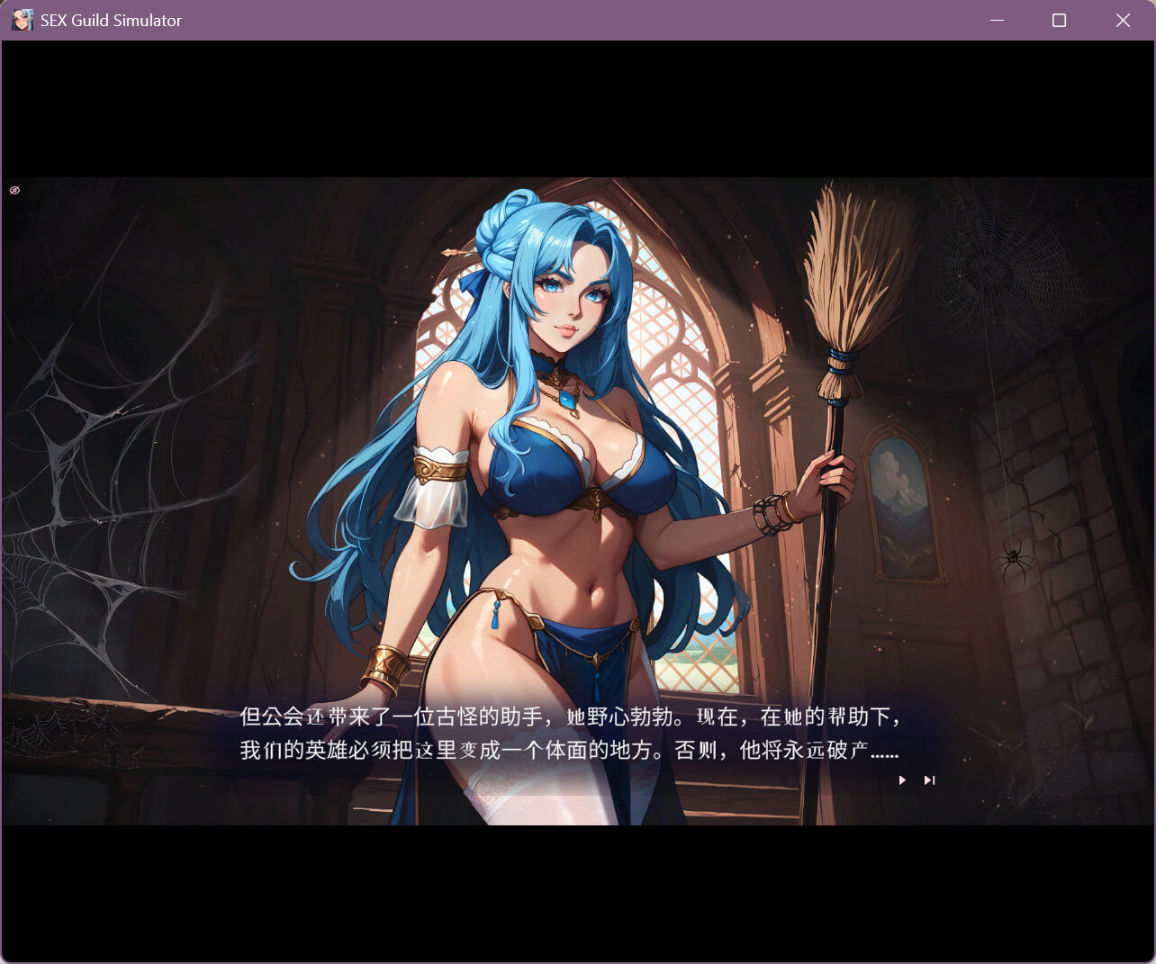
Task: Click the window title text in title bar
Action: 111,20
